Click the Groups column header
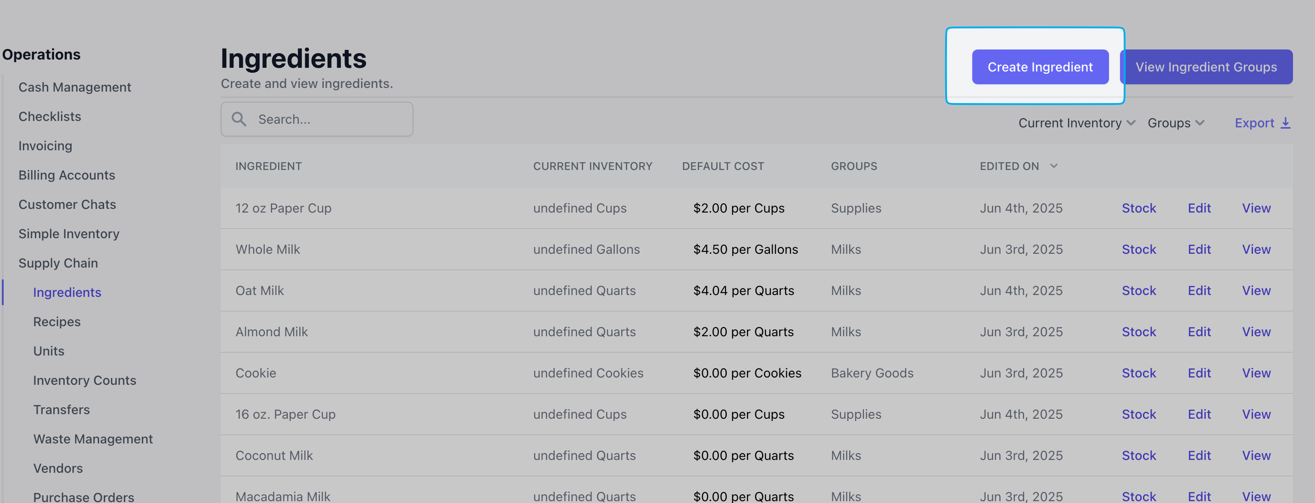This screenshot has height=503, width=1315. [853, 166]
